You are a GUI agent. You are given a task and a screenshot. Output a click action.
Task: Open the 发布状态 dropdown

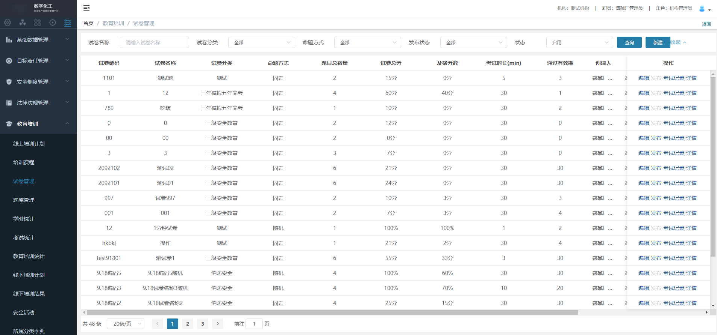(473, 42)
